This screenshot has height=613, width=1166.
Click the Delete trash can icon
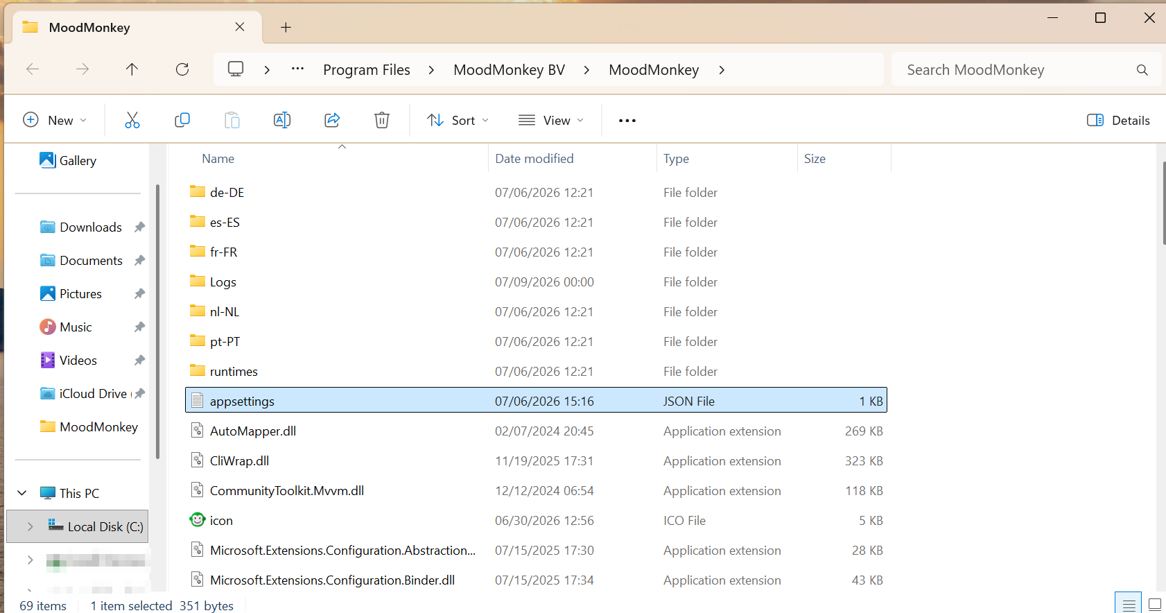tap(382, 120)
